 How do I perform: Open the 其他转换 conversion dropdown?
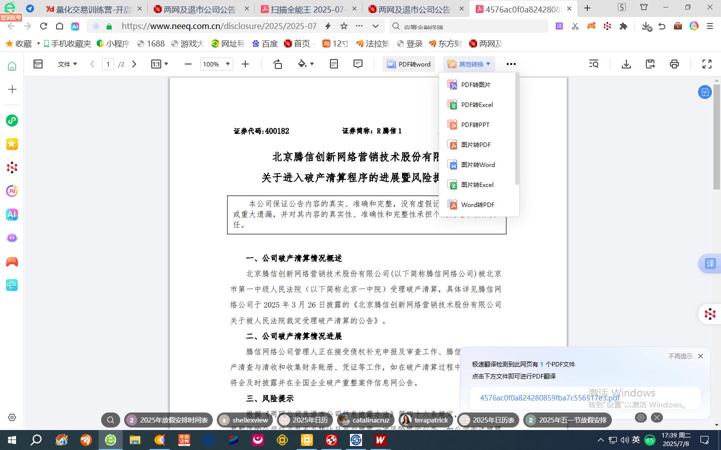click(469, 64)
